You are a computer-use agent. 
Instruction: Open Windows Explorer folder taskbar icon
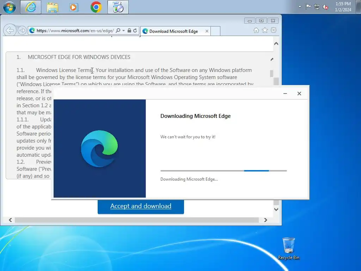pyautogui.click(x=53, y=7)
